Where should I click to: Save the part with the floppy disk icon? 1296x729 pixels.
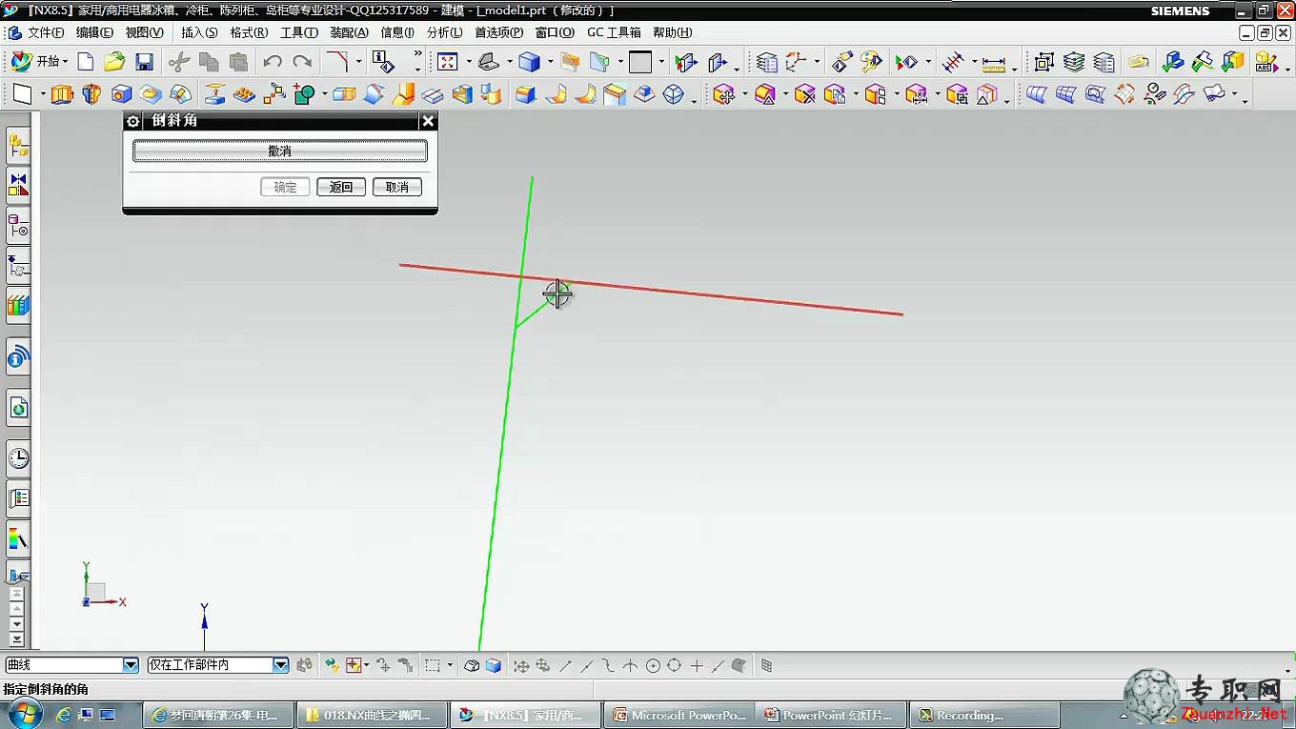[x=144, y=62]
